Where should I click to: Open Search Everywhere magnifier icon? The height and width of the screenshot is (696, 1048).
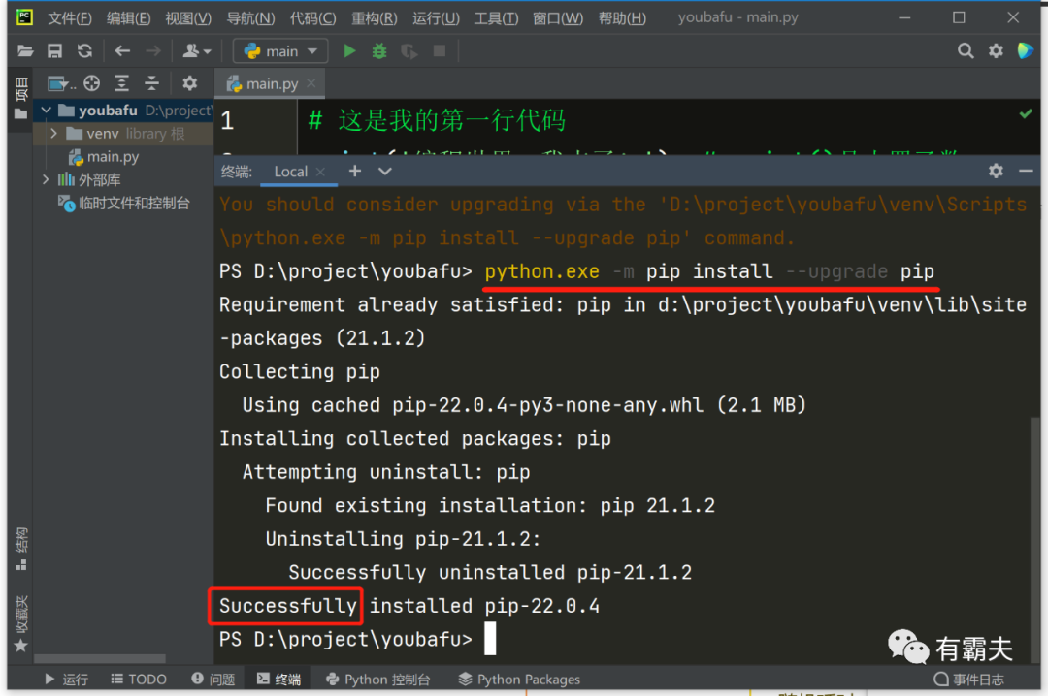[965, 51]
